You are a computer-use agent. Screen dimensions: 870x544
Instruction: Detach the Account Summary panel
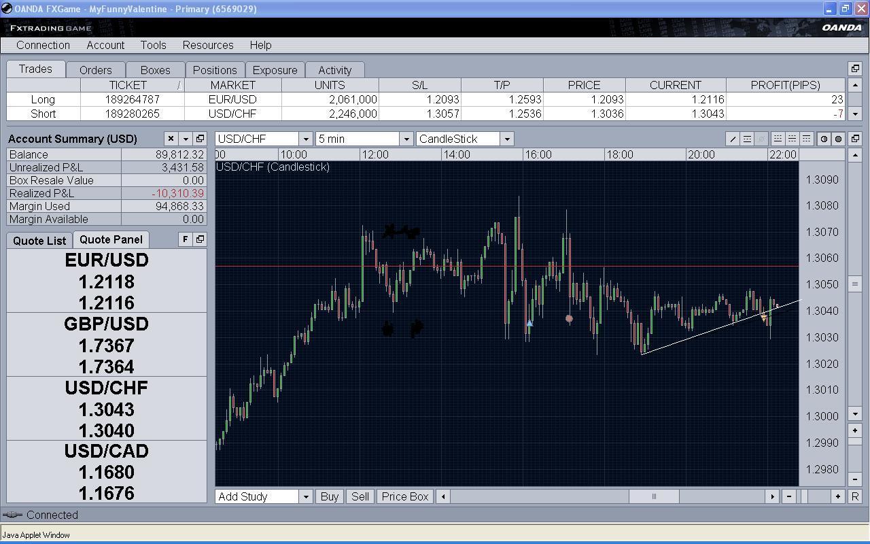coord(200,139)
